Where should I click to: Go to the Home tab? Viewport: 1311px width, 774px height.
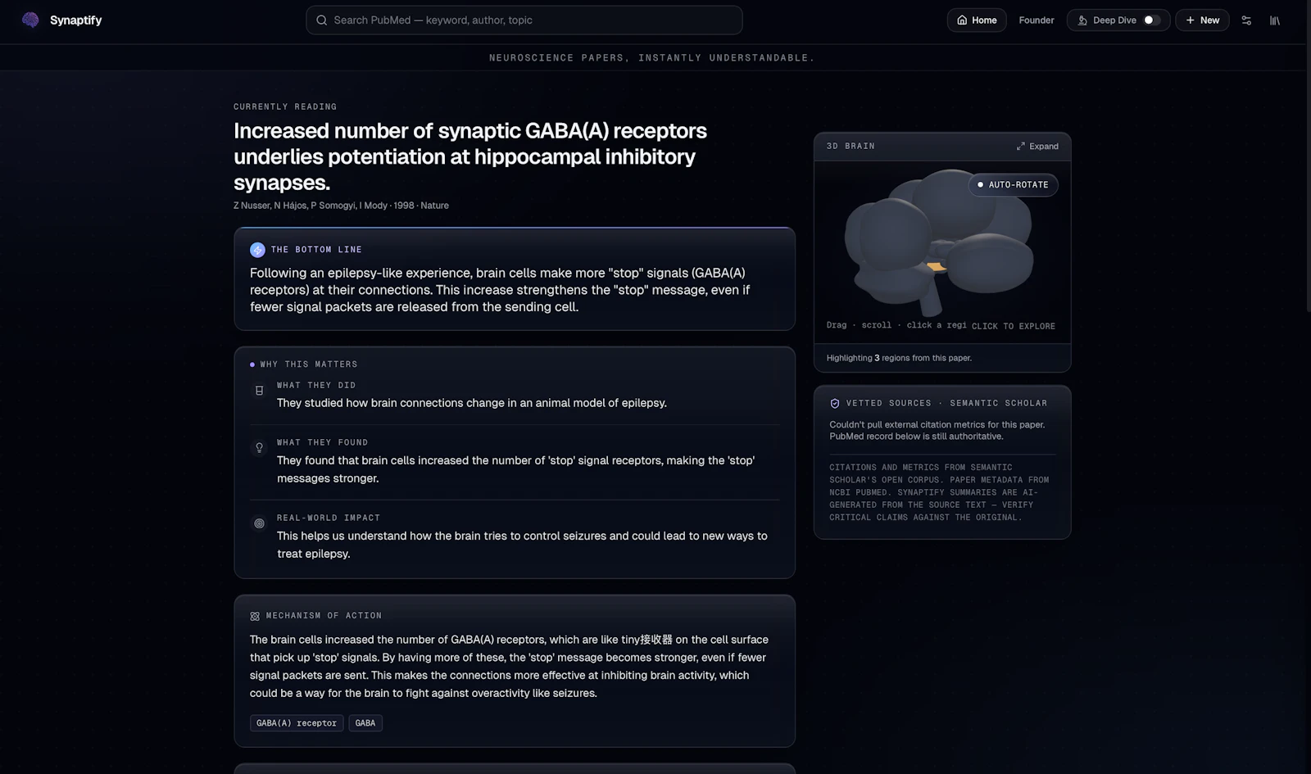(977, 20)
